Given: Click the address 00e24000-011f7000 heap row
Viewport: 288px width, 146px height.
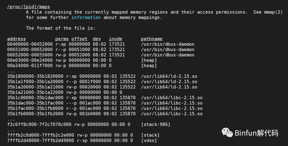Looking at the screenshot, I should pos(30,66).
